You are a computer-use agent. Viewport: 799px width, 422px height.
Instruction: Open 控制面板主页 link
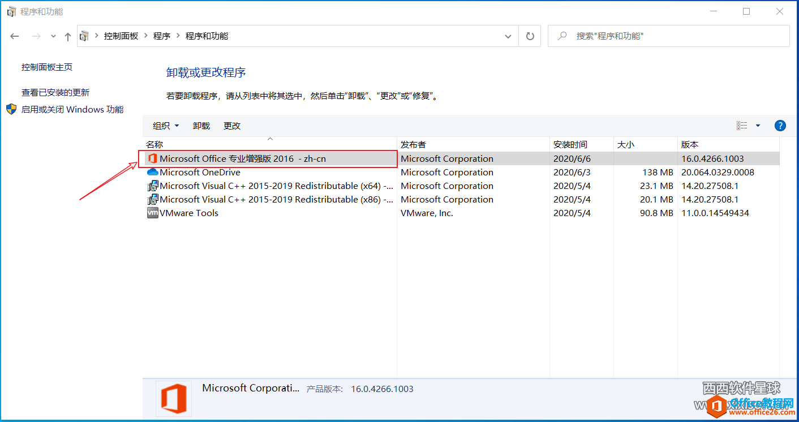[47, 67]
